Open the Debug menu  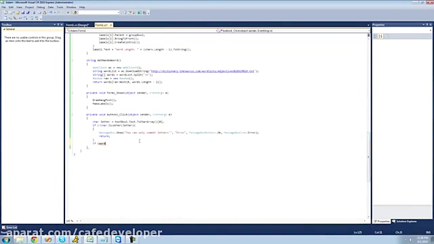coord(41,7)
